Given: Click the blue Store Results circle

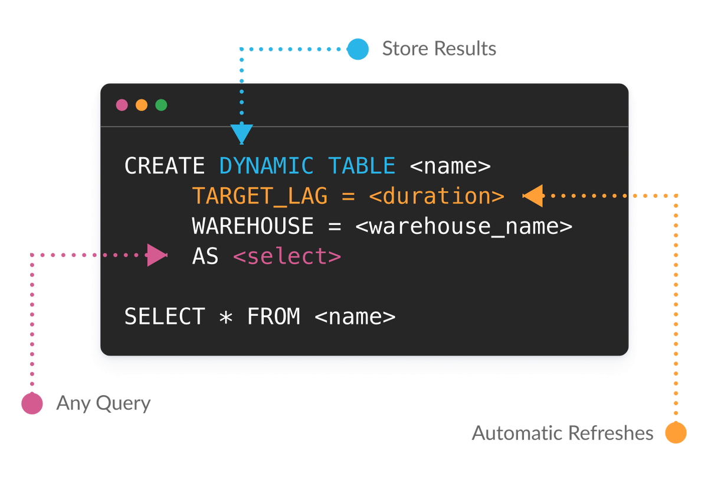Looking at the screenshot, I should coord(358,49).
